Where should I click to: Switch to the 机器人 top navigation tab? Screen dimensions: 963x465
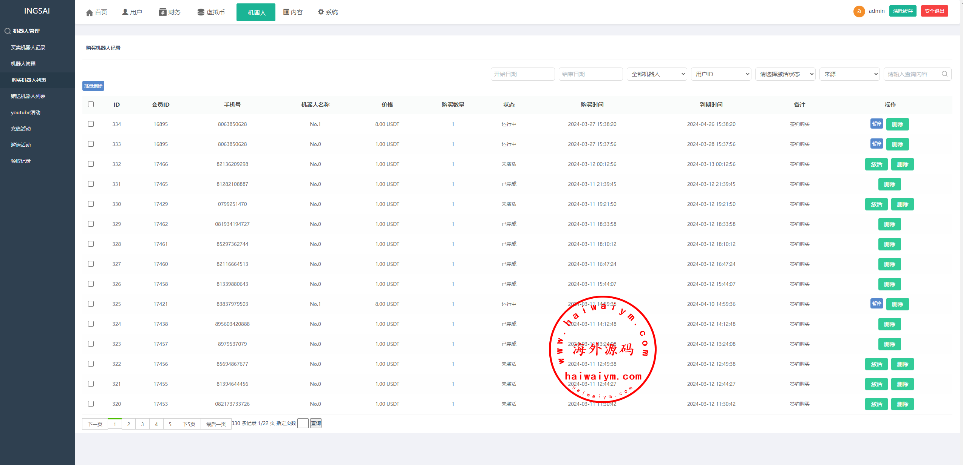click(256, 12)
